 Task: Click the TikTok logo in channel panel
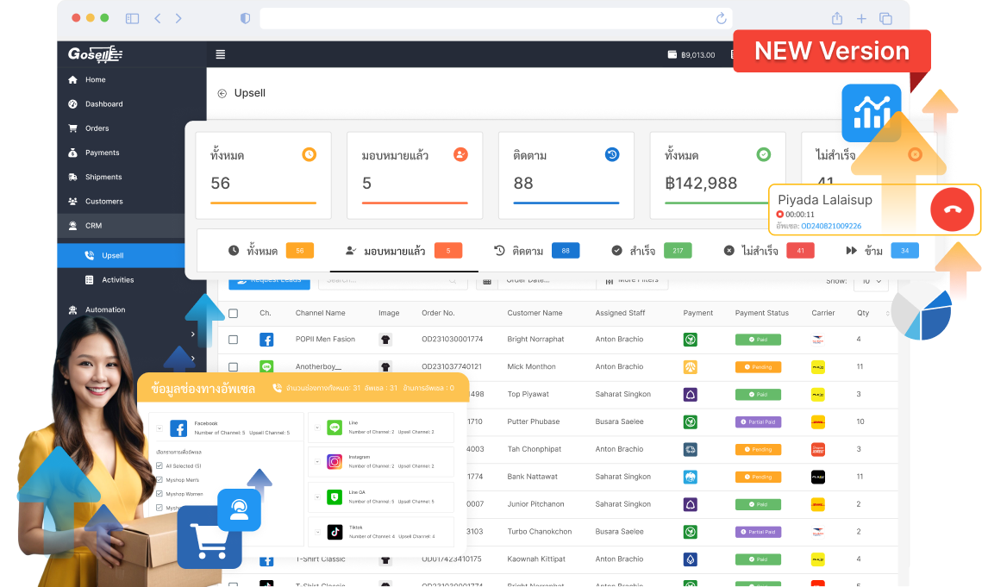[335, 532]
